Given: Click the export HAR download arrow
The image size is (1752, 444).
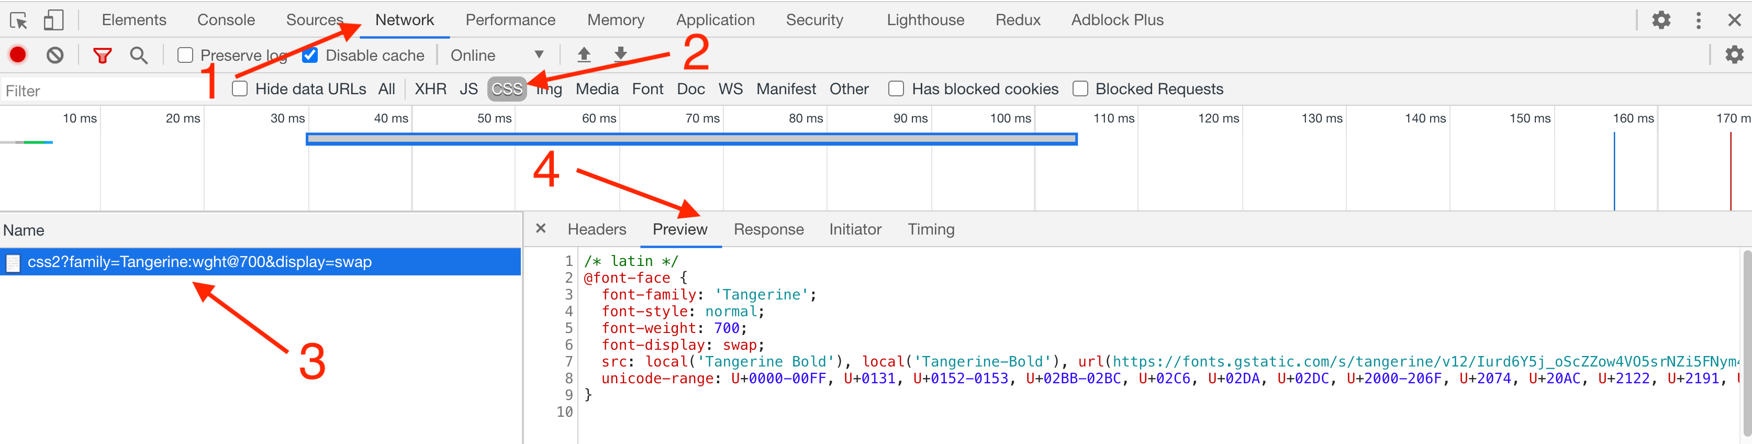Looking at the screenshot, I should [620, 54].
